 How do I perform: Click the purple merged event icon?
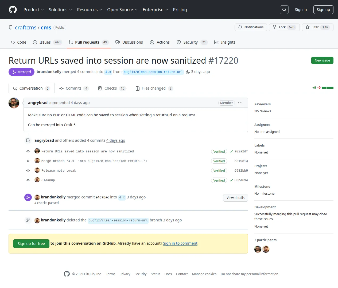point(28,197)
